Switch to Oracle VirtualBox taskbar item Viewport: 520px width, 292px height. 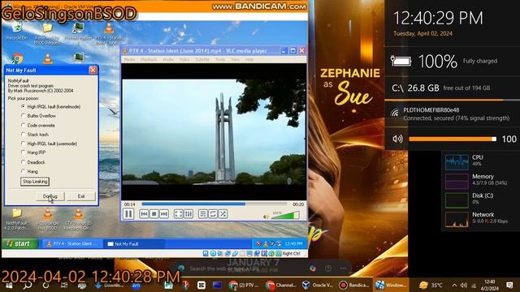coord(318,285)
